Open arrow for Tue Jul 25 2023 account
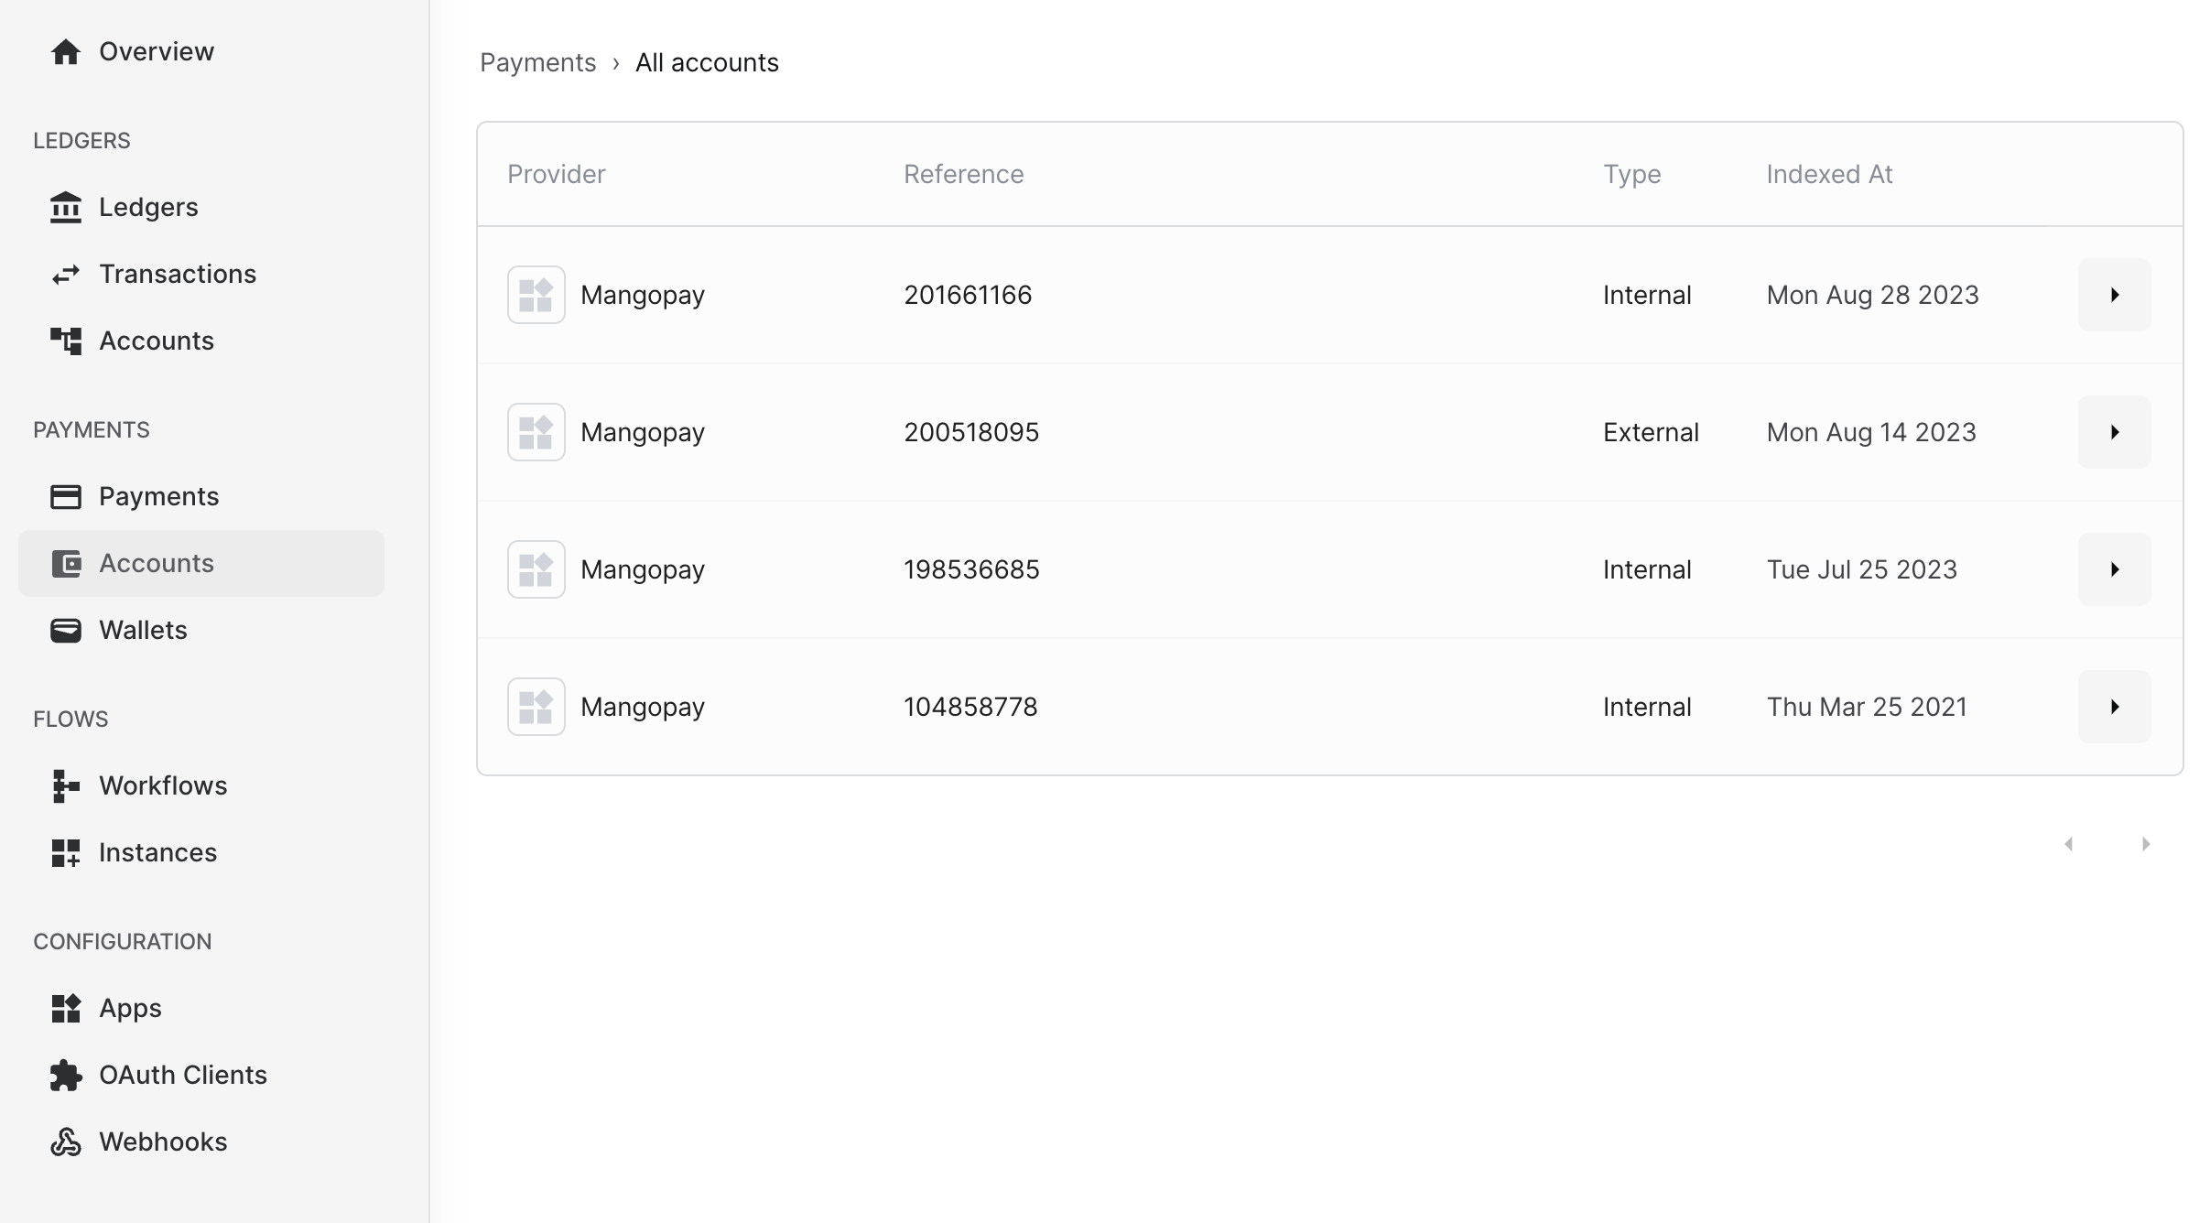2210x1223 pixels. [x=2114, y=569]
